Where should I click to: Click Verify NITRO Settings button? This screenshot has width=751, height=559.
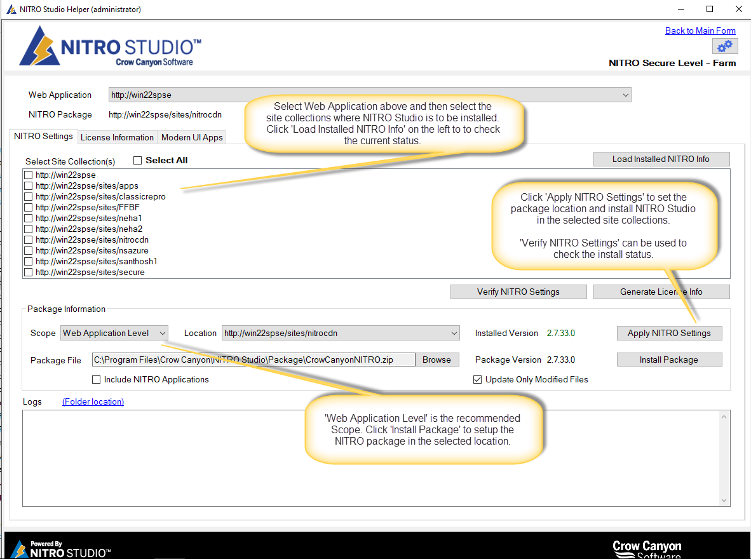click(x=518, y=292)
